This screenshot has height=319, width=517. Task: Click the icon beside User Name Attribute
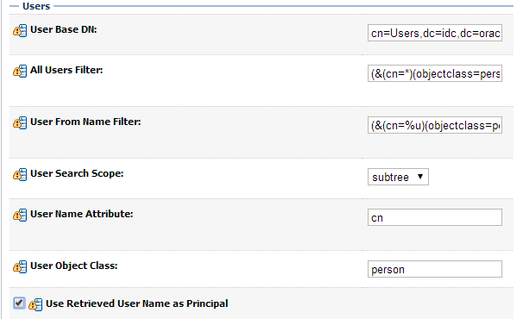[x=20, y=215]
